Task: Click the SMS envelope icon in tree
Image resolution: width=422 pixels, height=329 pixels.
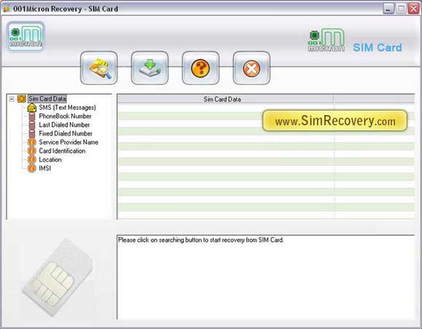Action: coord(32,108)
